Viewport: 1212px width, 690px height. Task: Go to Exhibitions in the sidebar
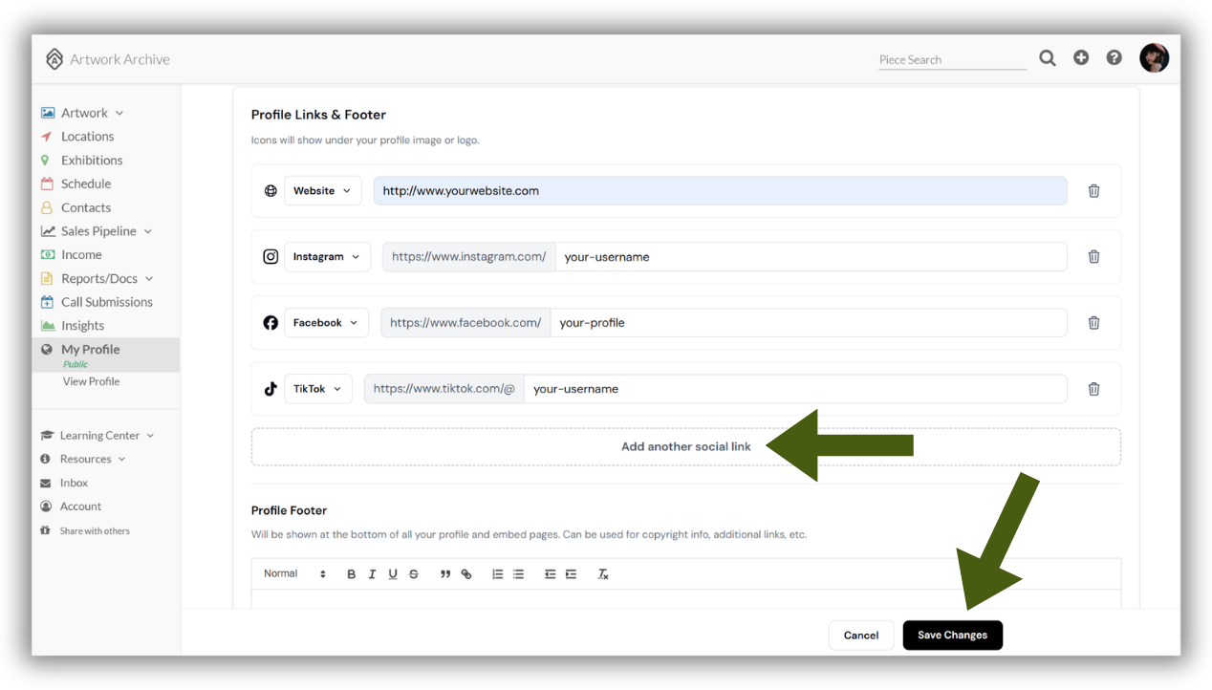click(92, 161)
